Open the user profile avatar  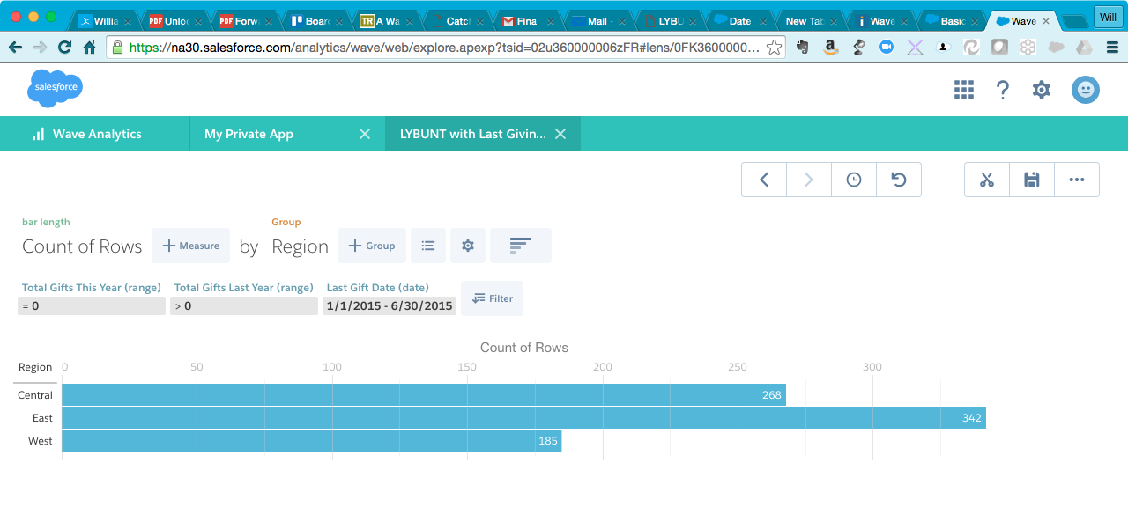pyautogui.click(x=1085, y=89)
